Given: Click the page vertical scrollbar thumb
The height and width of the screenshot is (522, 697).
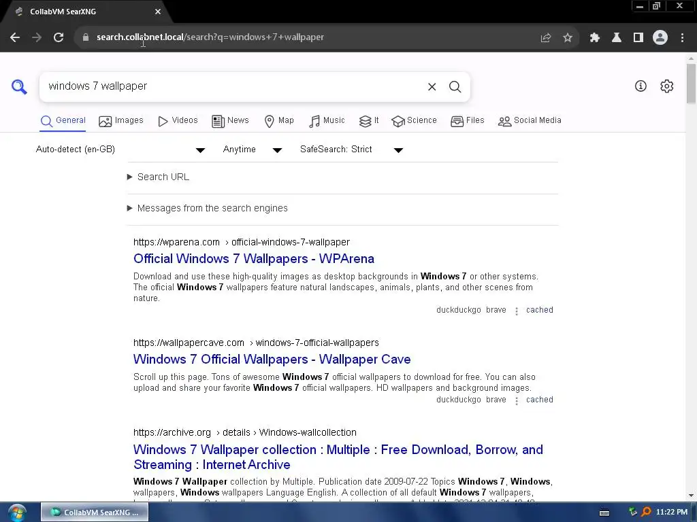Looking at the screenshot, I should tap(691, 84).
